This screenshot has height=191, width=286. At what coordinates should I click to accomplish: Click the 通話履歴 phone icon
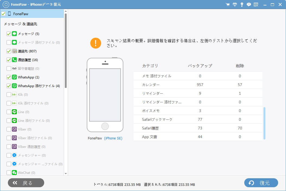click(14, 60)
